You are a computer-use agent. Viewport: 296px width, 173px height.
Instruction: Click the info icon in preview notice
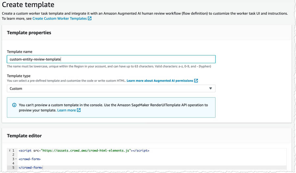coord(14,105)
